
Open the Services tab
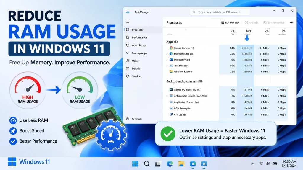tap(143, 76)
